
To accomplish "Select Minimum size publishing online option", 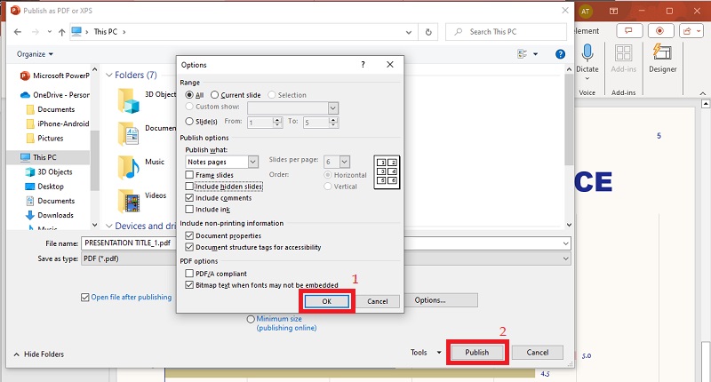I will coord(251,319).
